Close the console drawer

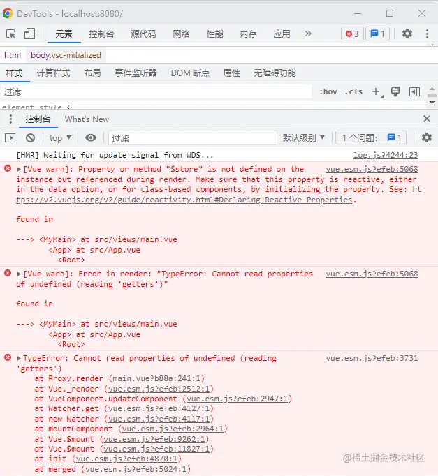(427, 119)
